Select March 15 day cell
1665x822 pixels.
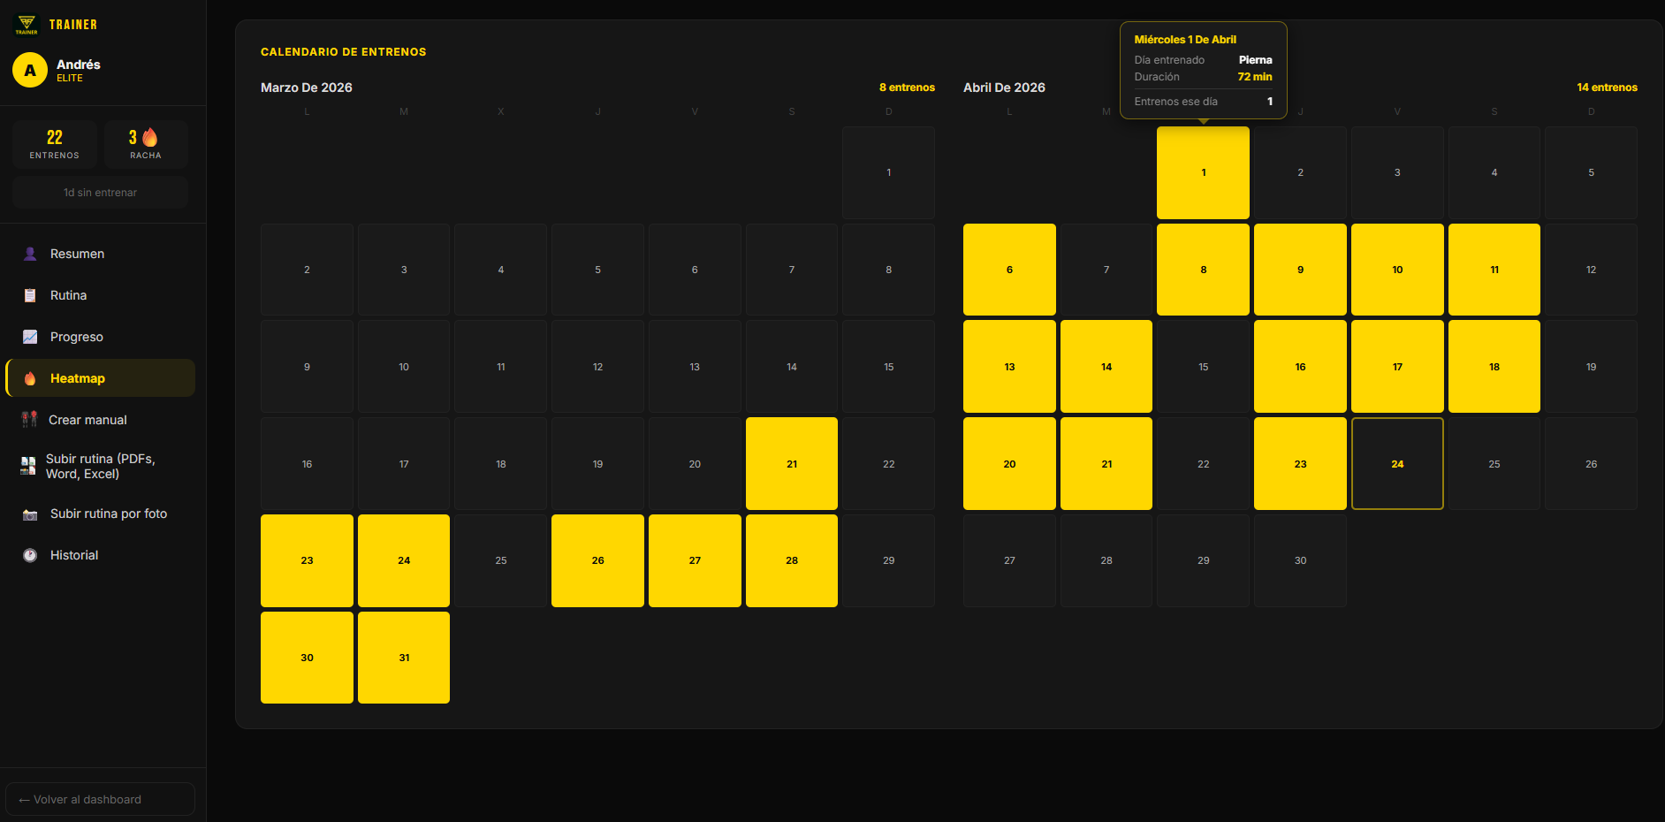[889, 367]
